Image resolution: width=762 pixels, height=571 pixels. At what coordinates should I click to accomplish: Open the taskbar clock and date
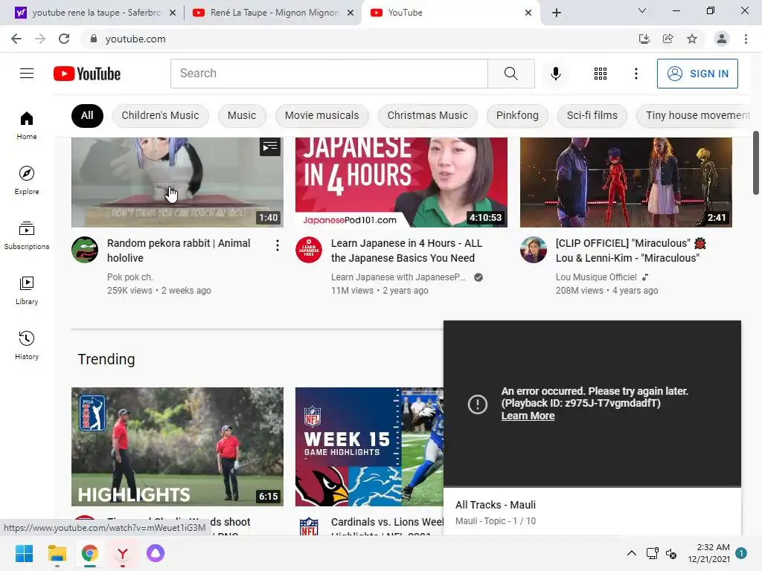pos(708,553)
